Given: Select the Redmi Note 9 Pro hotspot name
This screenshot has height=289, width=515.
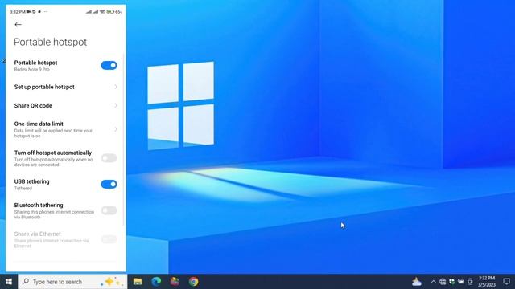Looking at the screenshot, I should point(32,70).
